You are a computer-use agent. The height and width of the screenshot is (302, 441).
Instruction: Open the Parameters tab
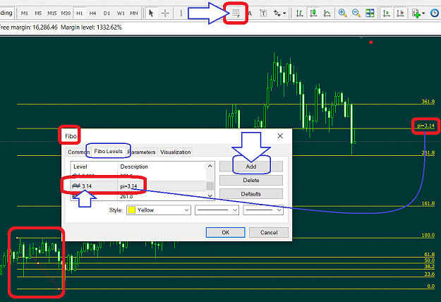click(141, 152)
